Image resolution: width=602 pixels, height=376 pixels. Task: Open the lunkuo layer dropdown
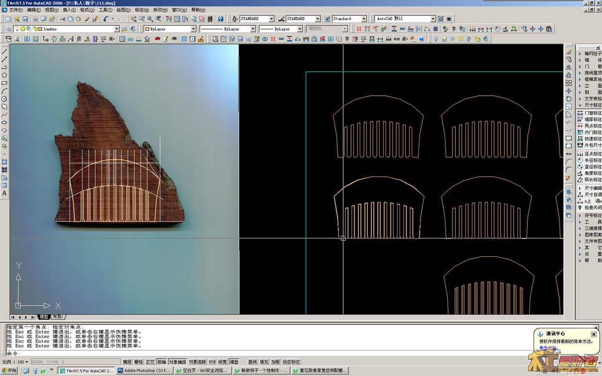pos(117,29)
